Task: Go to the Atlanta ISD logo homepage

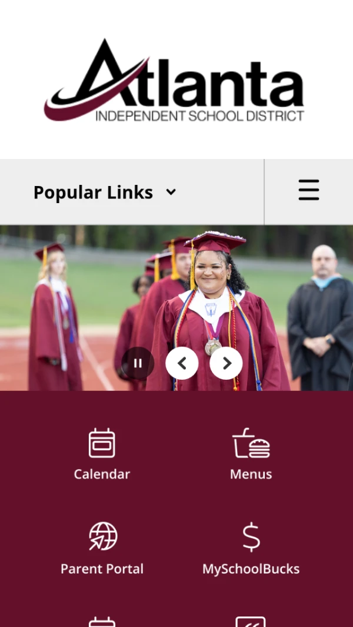Action: pyautogui.click(x=174, y=80)
